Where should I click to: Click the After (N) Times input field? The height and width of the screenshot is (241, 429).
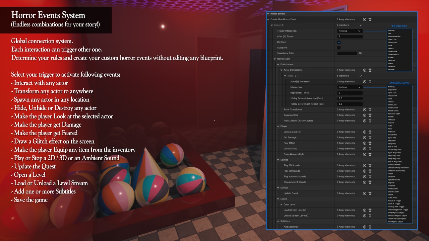pyautogui.click(x=350, y=36)
